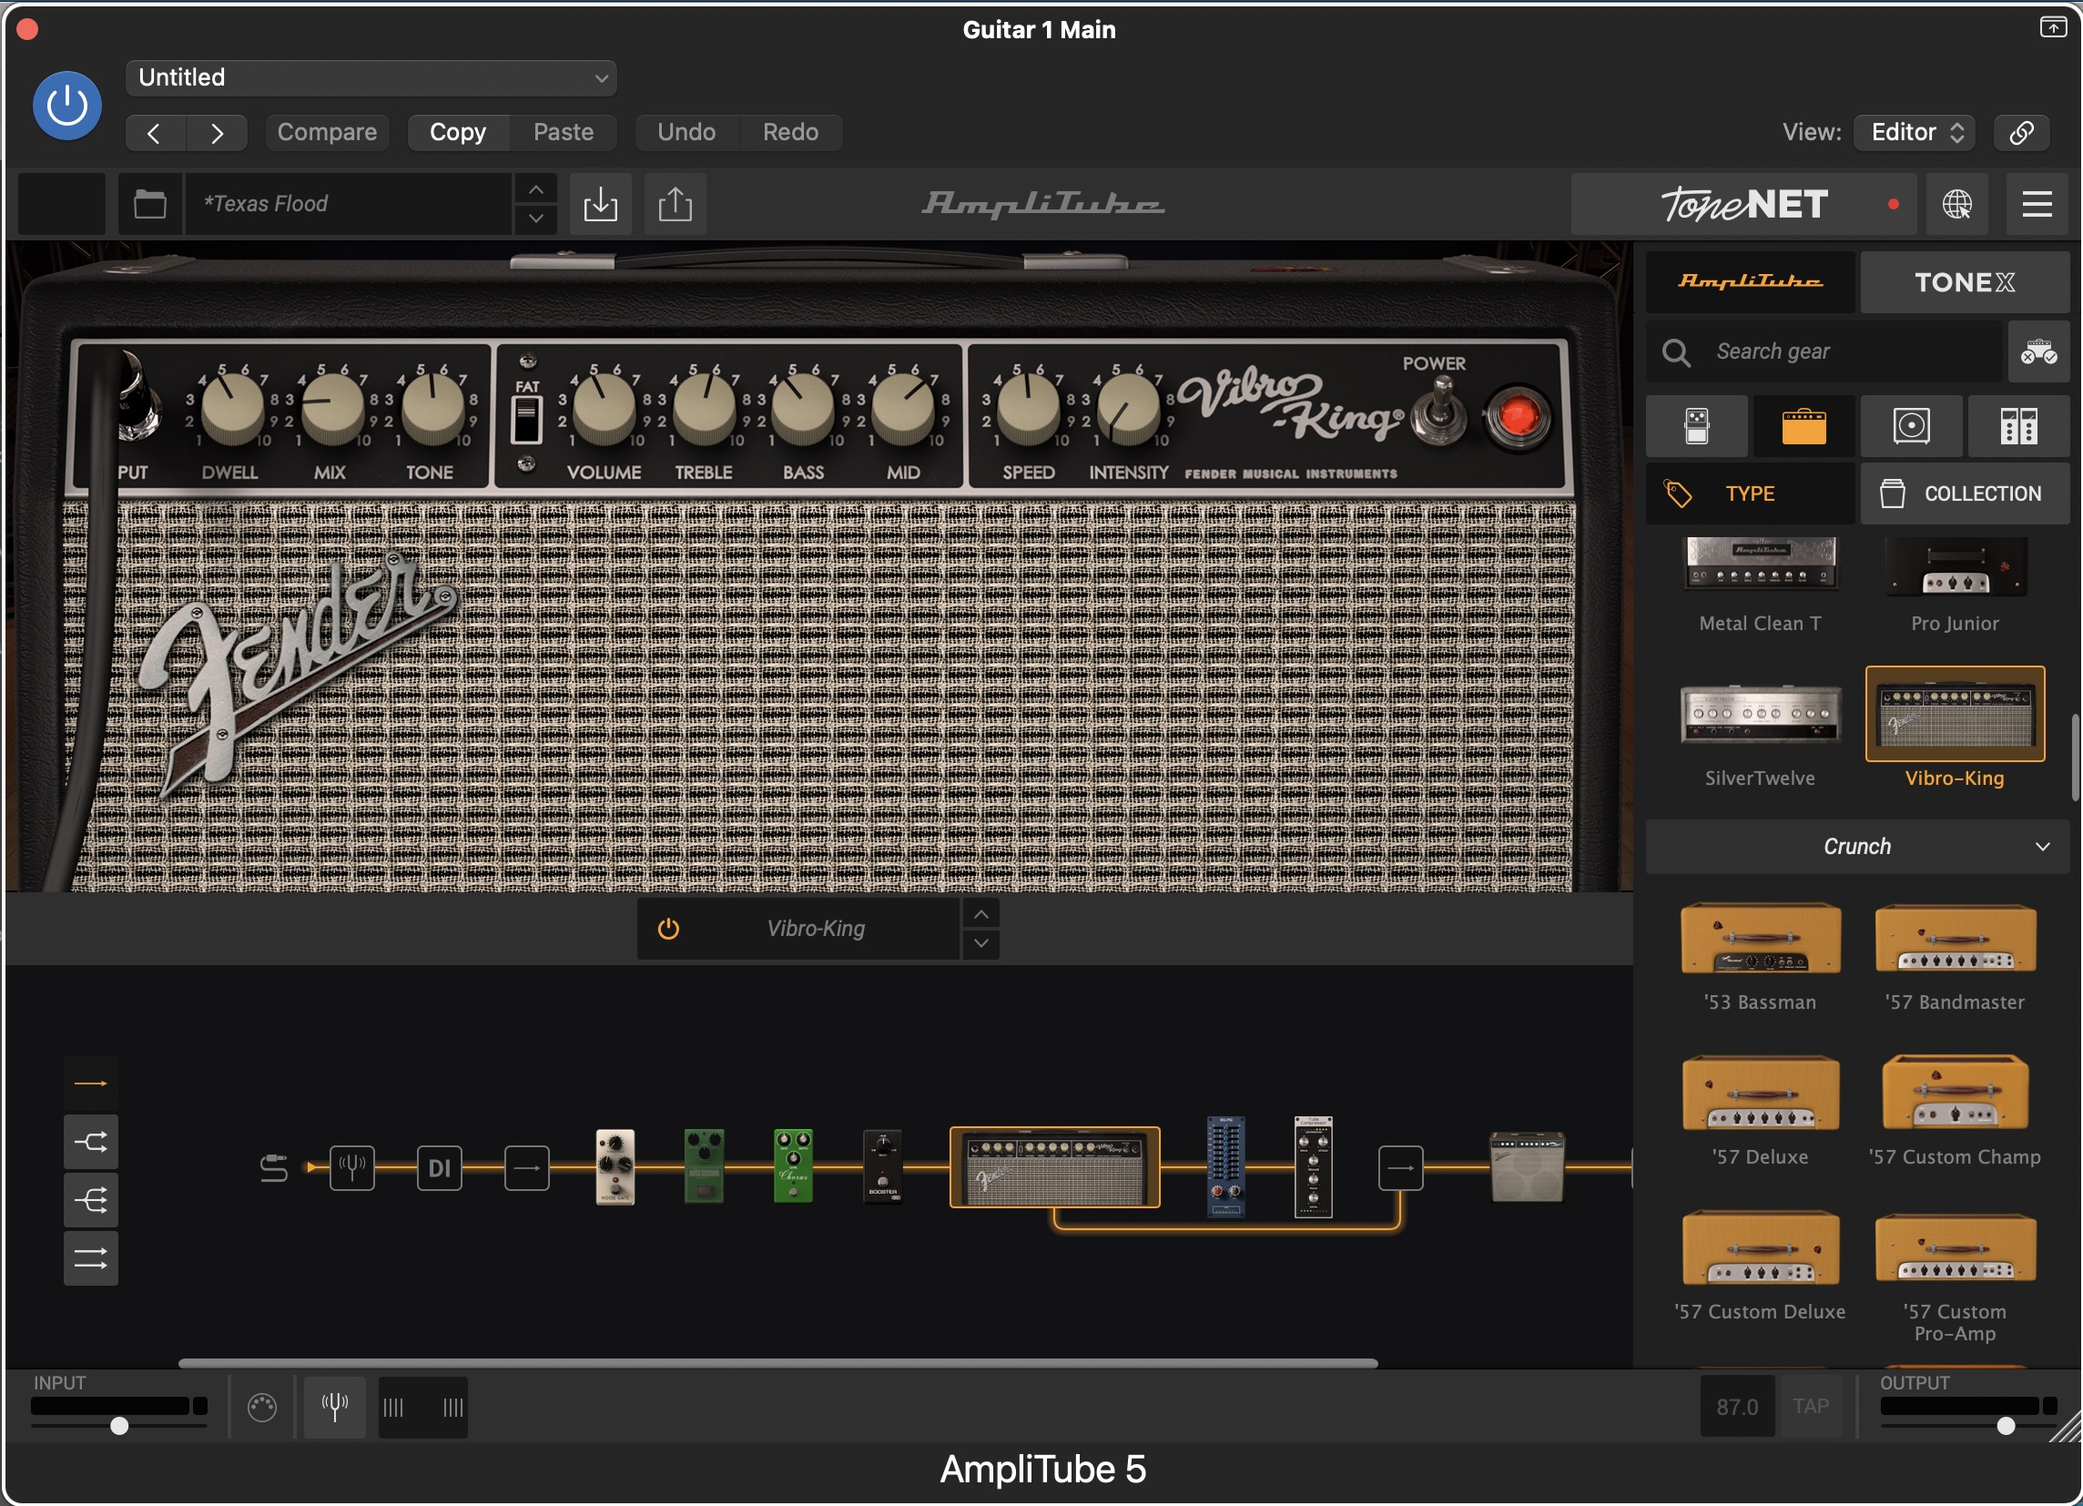Select the Booster pedal in chain
The height and width of the screenshot is (1506, 2083).
pos(882,1166)
